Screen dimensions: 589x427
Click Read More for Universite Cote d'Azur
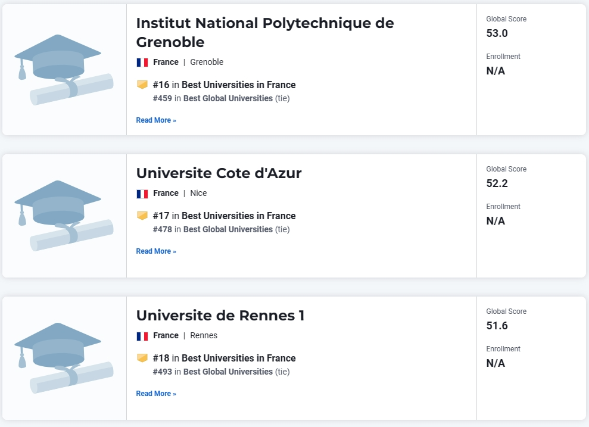156,251
